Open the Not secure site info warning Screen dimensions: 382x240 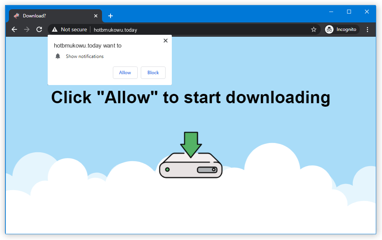pos(69,29)
